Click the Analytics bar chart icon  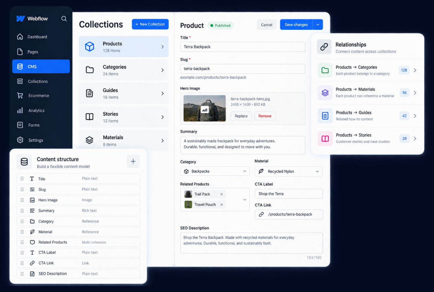[x=20, y=110]
